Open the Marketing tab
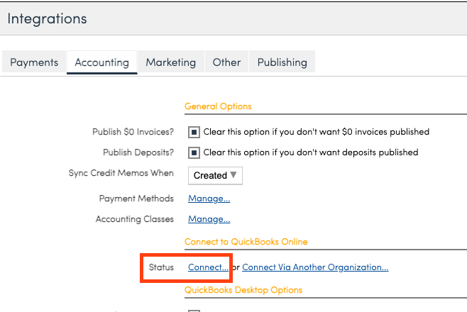Viewport: 467px width, 312px height. click(x=170, y=62)
